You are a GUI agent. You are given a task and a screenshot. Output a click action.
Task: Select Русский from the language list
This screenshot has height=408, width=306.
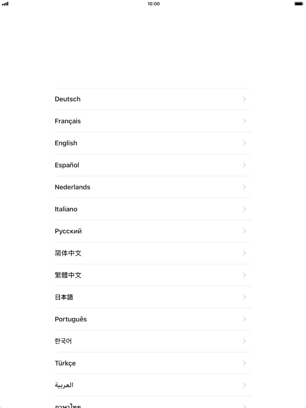[68, 231]
